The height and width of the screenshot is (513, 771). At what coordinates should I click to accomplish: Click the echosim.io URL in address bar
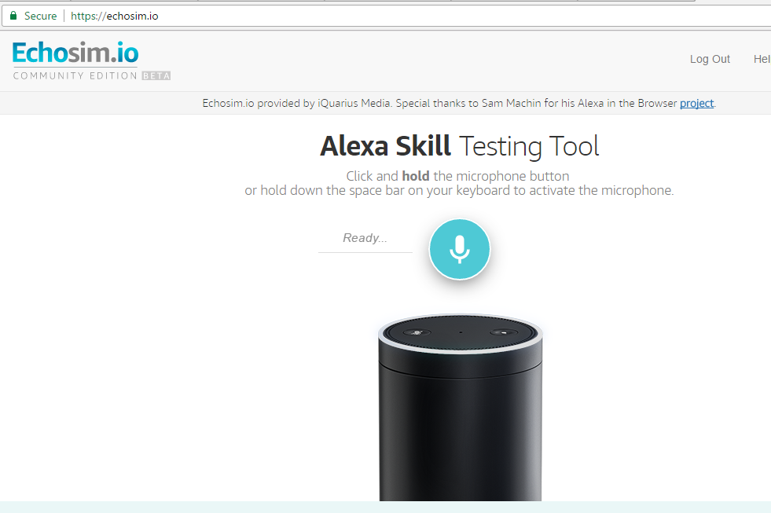(x=115, y=16)
